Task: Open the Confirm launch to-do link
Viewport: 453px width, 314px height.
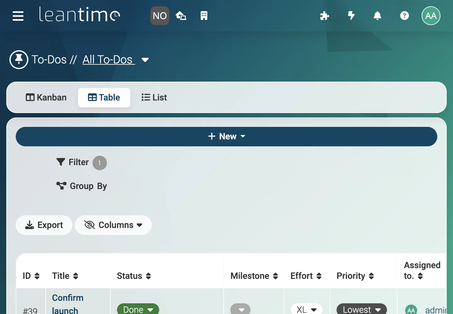Action: tap(68, 304)
